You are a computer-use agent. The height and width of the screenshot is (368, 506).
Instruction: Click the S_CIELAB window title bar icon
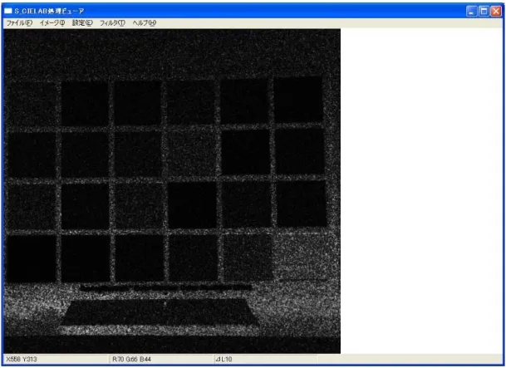8,12
